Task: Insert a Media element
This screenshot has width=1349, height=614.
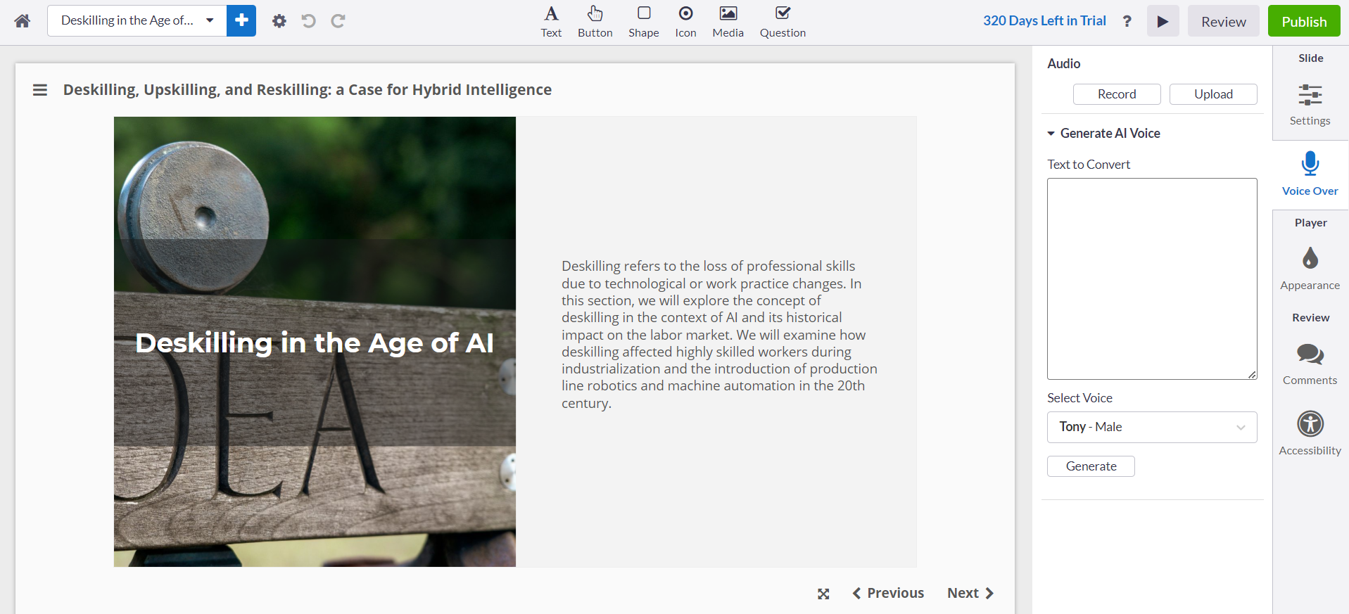Action: [728, 22]
